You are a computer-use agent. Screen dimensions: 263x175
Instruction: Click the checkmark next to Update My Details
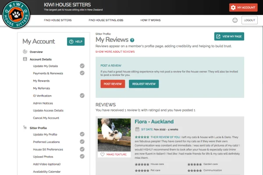tap(82, 66)
